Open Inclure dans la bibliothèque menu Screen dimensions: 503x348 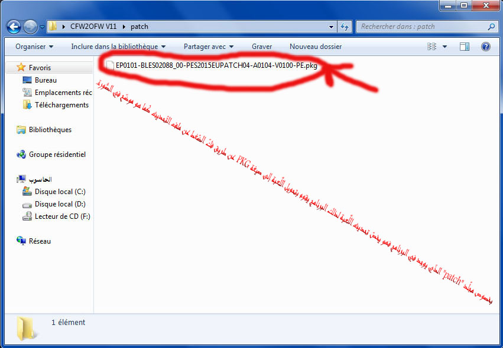pyautogui.click(x=118, y=47)
